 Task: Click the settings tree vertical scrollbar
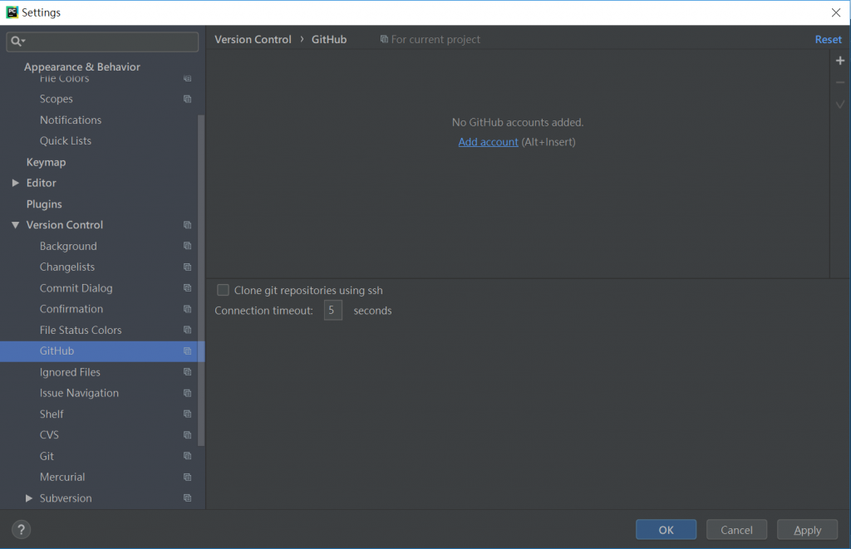coord(201,280)
